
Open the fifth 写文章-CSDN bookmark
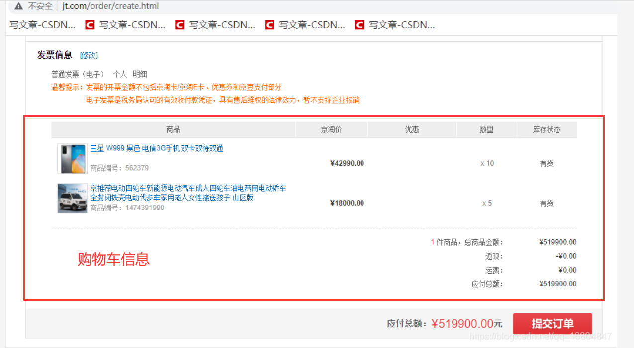tap(395, 25)
